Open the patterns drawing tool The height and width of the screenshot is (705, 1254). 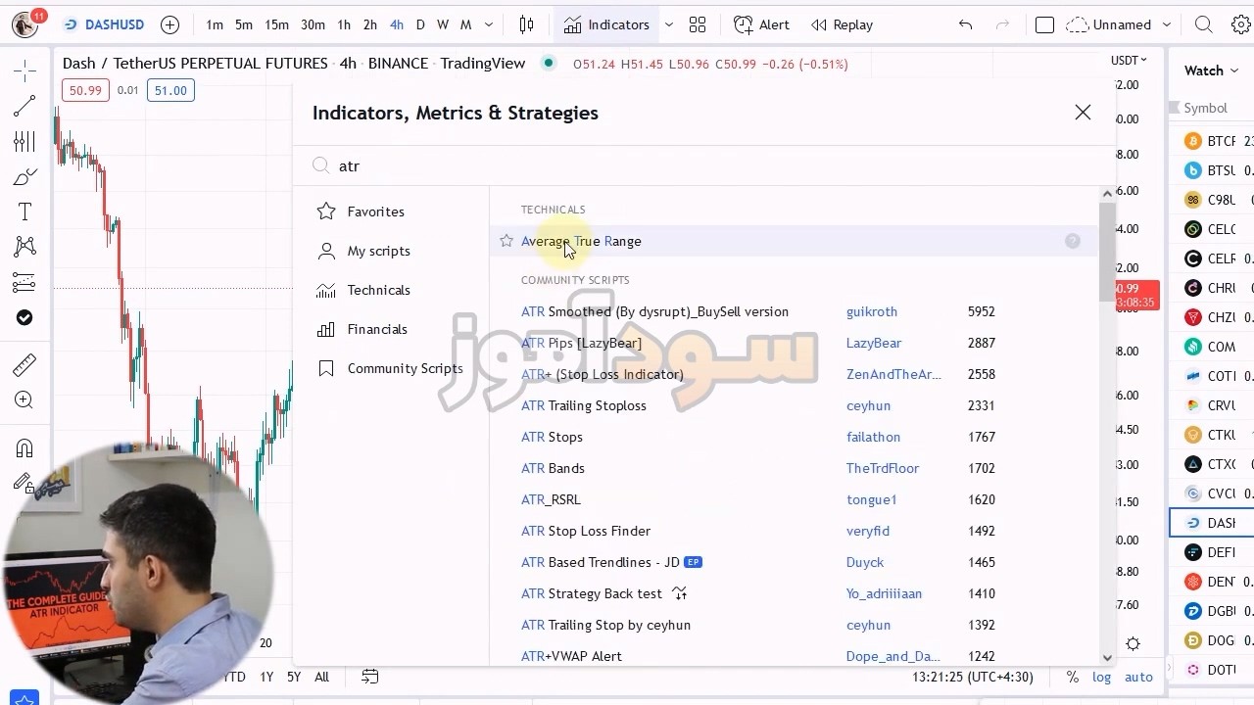pyautogui.click(x=24, y=247)
